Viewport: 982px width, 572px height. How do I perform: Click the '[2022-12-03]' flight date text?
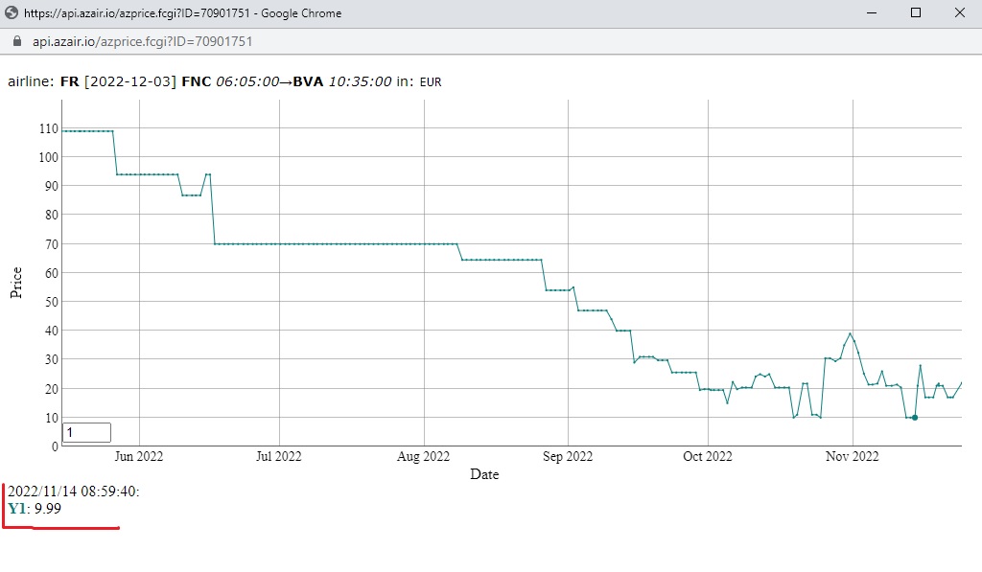coord(130,81)
